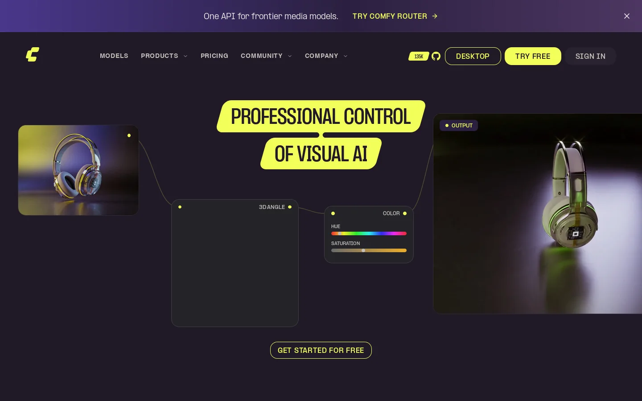Open the Company menu item

pos(321,56)
